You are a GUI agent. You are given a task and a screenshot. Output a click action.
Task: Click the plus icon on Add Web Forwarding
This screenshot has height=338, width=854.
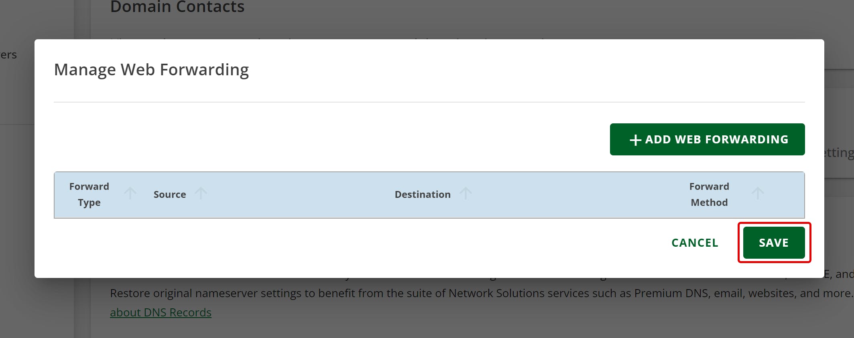coord(635,140)
